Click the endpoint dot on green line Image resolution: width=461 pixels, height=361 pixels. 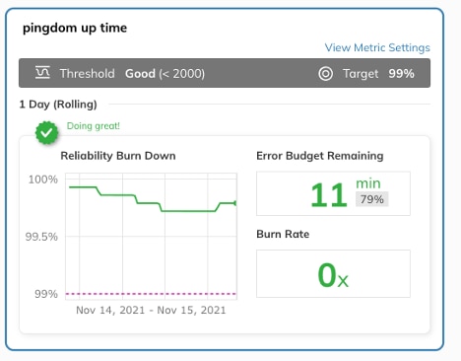[235, 203]
